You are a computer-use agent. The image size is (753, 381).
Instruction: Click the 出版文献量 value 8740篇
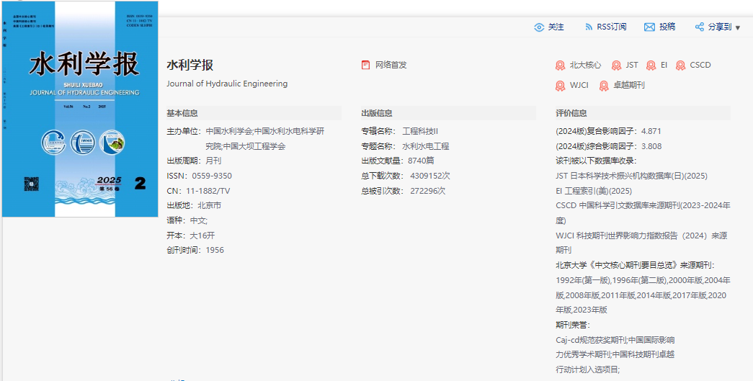[421, 161]
